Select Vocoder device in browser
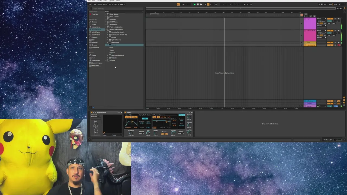 (114, 58)
